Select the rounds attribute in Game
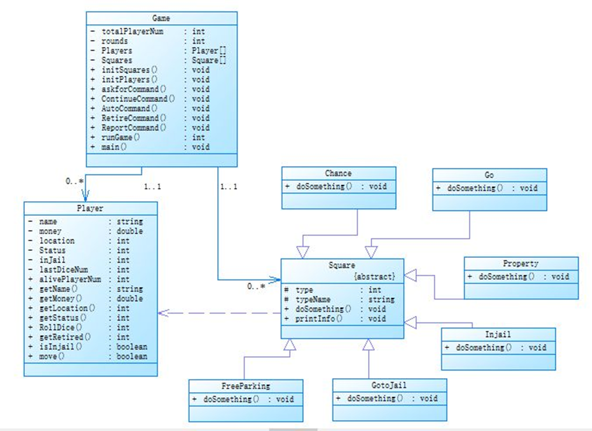The image size is (592, 431). click(114, 41)
